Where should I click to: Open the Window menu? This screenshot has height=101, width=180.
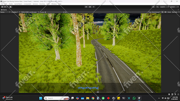[x=54, y=4]
